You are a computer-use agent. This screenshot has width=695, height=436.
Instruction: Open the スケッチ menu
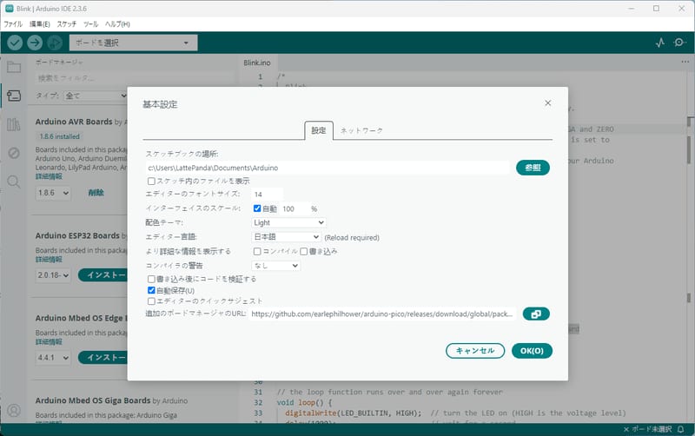(x=66, y=23)
